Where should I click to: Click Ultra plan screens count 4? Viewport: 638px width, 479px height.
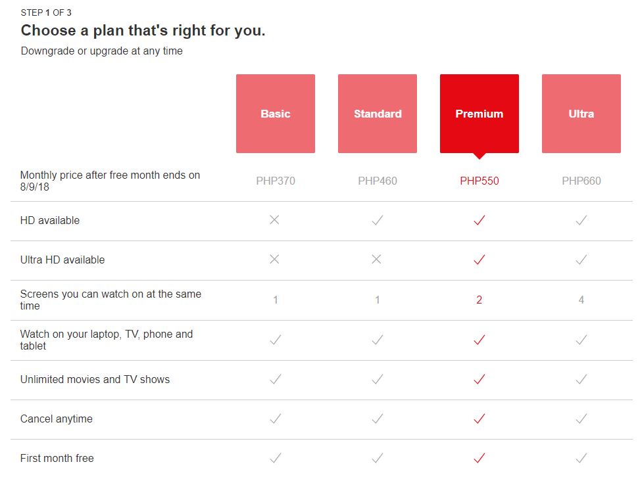(x=581, y=300)
